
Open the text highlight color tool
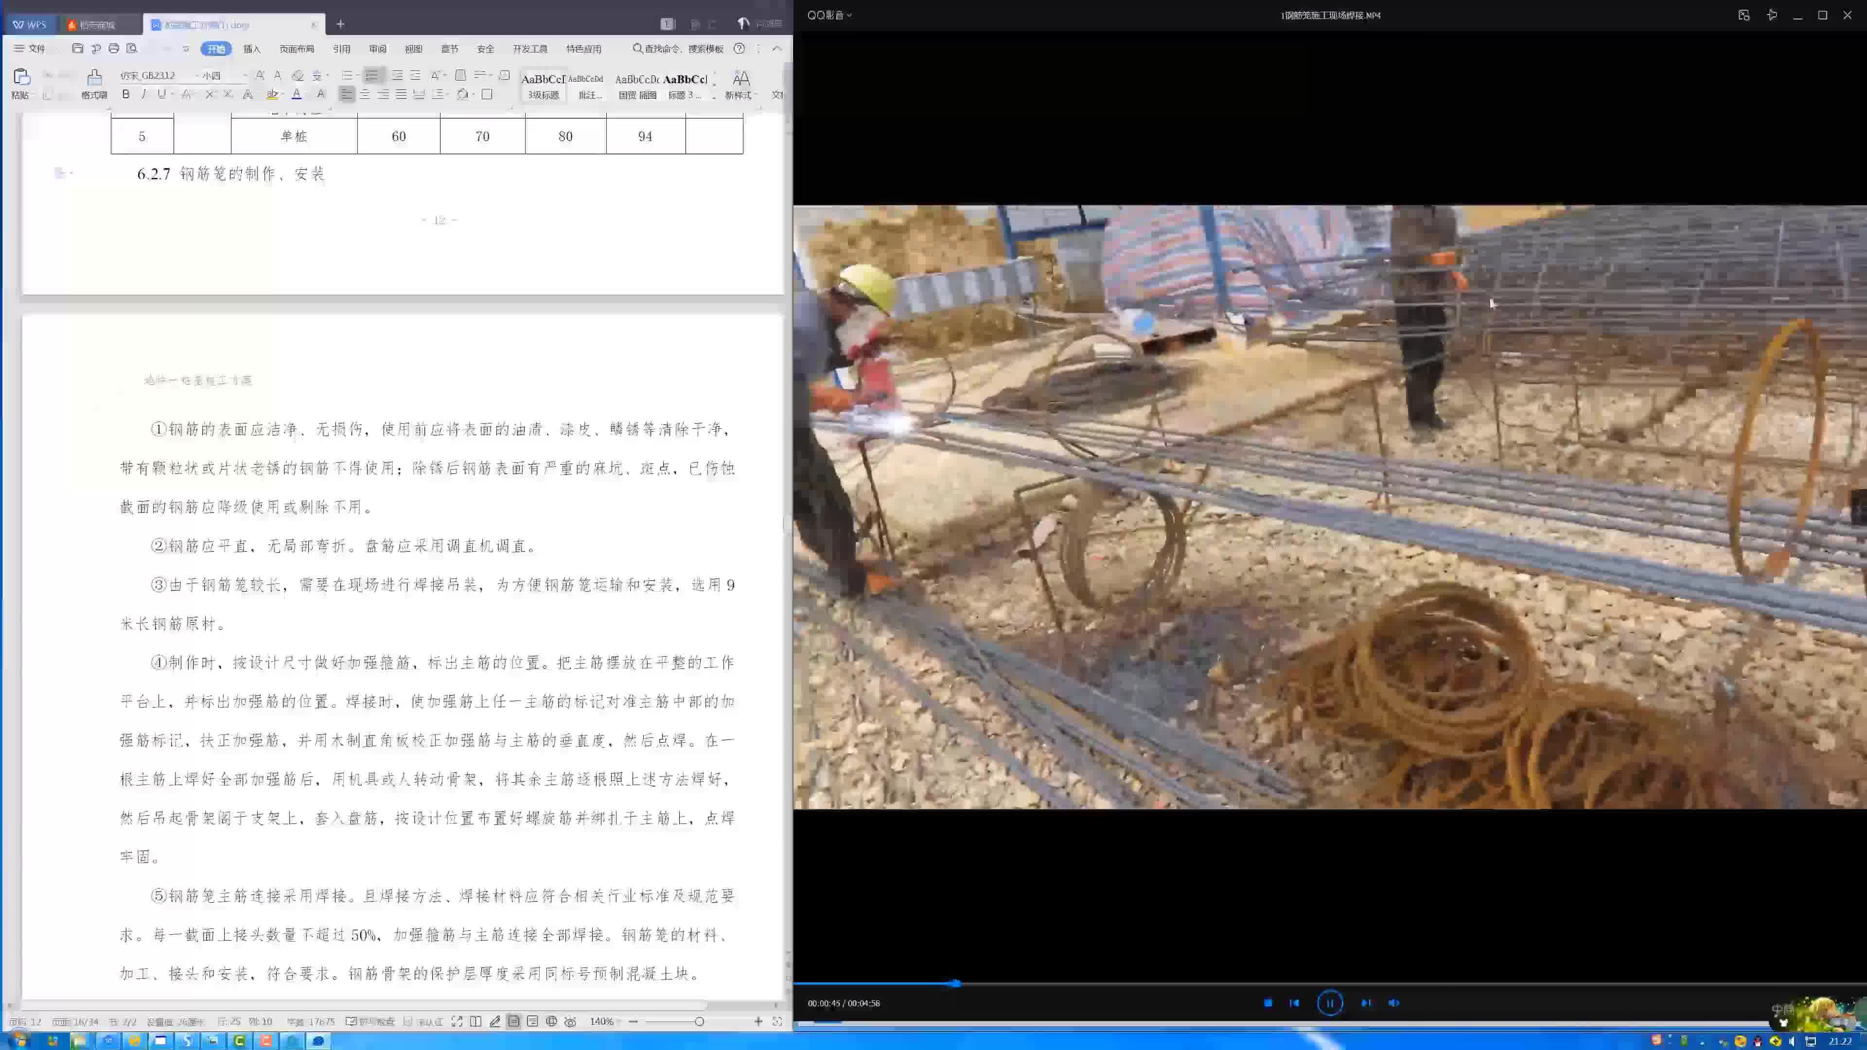pos(272,95)
